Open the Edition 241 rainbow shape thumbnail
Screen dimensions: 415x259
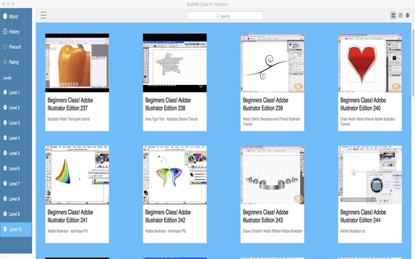tap(77, 175)
